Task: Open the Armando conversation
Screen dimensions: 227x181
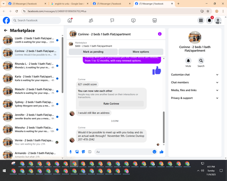Action: [31, 155]
